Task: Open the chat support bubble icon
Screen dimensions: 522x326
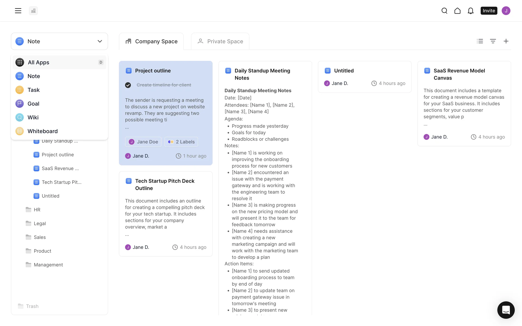Action: 506,310
